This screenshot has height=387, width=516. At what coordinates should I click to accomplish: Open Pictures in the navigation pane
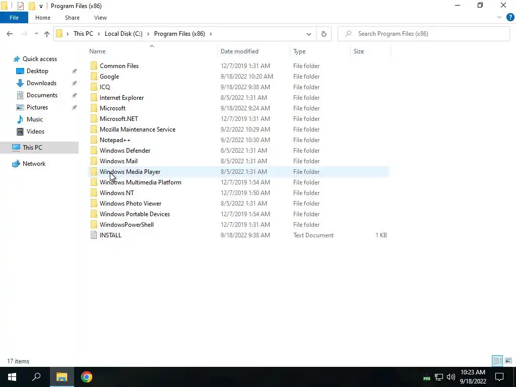click(37, 107)
